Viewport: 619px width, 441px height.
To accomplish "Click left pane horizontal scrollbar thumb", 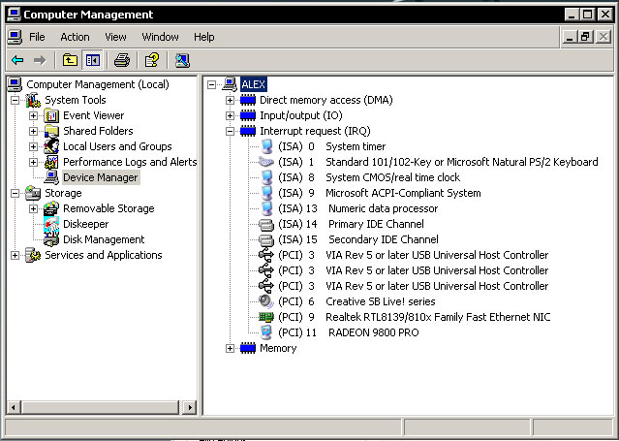I will click(100, 407).
